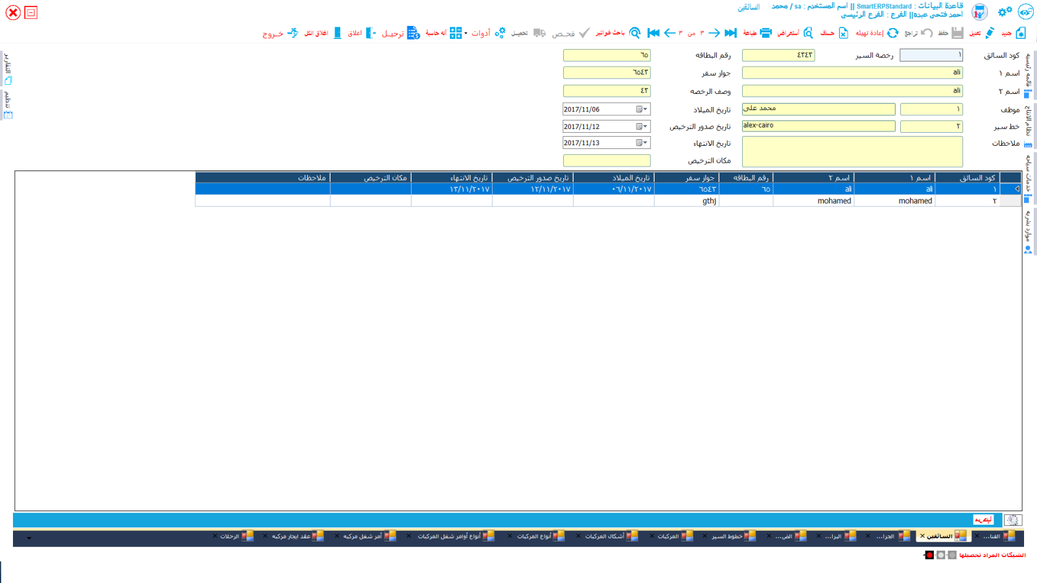
Task: Switch to the المركبات tab
Action: click(668, 536)
